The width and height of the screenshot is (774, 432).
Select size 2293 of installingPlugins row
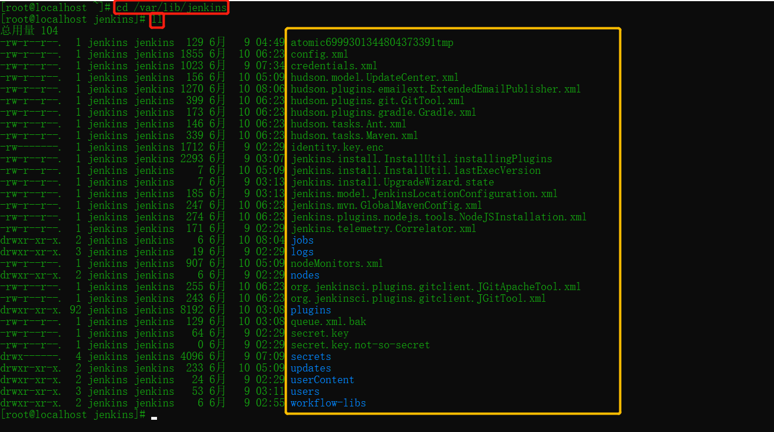(192, 159)
